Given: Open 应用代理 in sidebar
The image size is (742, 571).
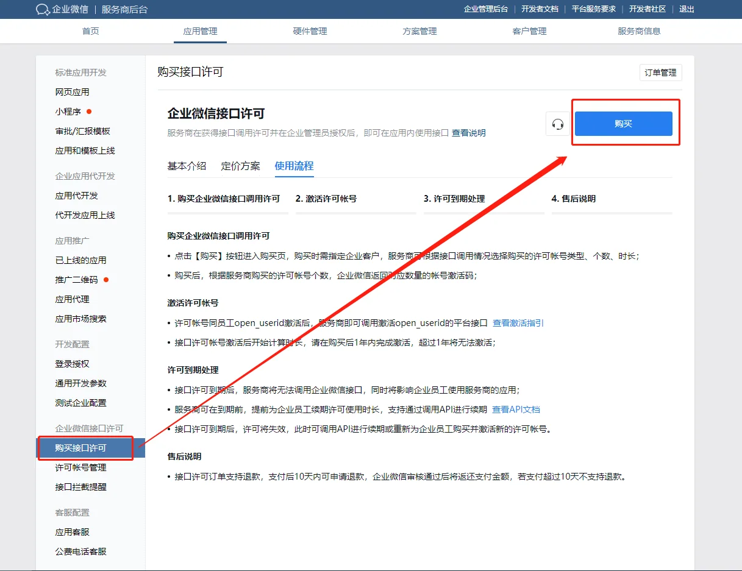Looking at the screenshot, I should pyautogui.click(x=72, y=299).
